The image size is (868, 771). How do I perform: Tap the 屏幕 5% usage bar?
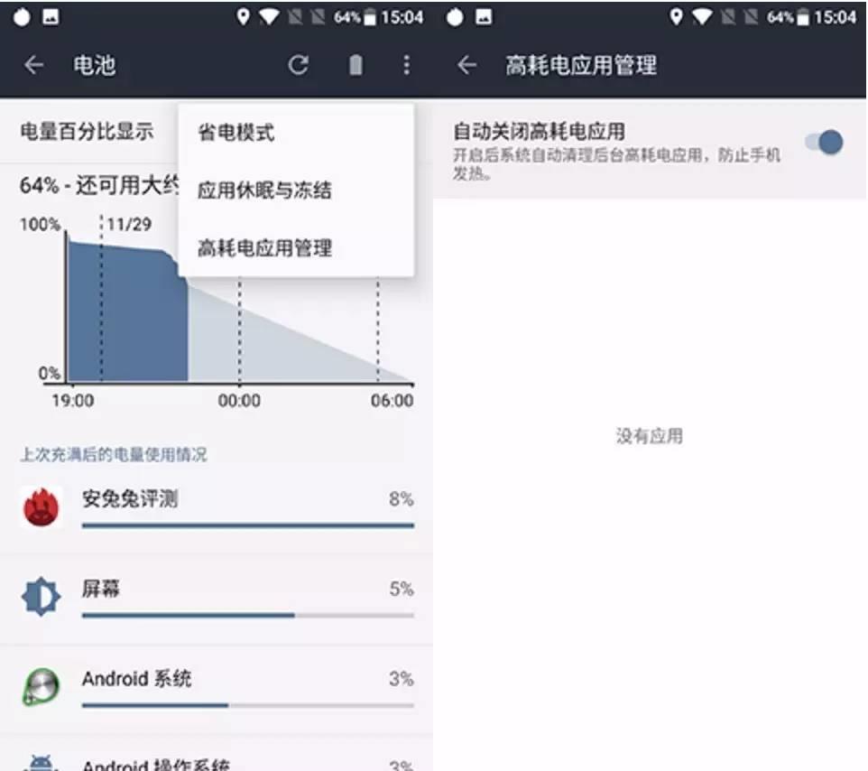pyautogui.click(x=248, y=616)
